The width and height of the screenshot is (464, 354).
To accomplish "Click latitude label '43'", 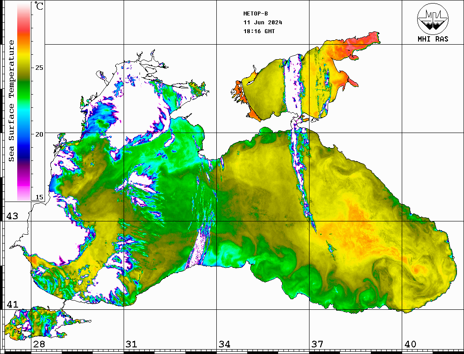I will click(x=12, y=216).
